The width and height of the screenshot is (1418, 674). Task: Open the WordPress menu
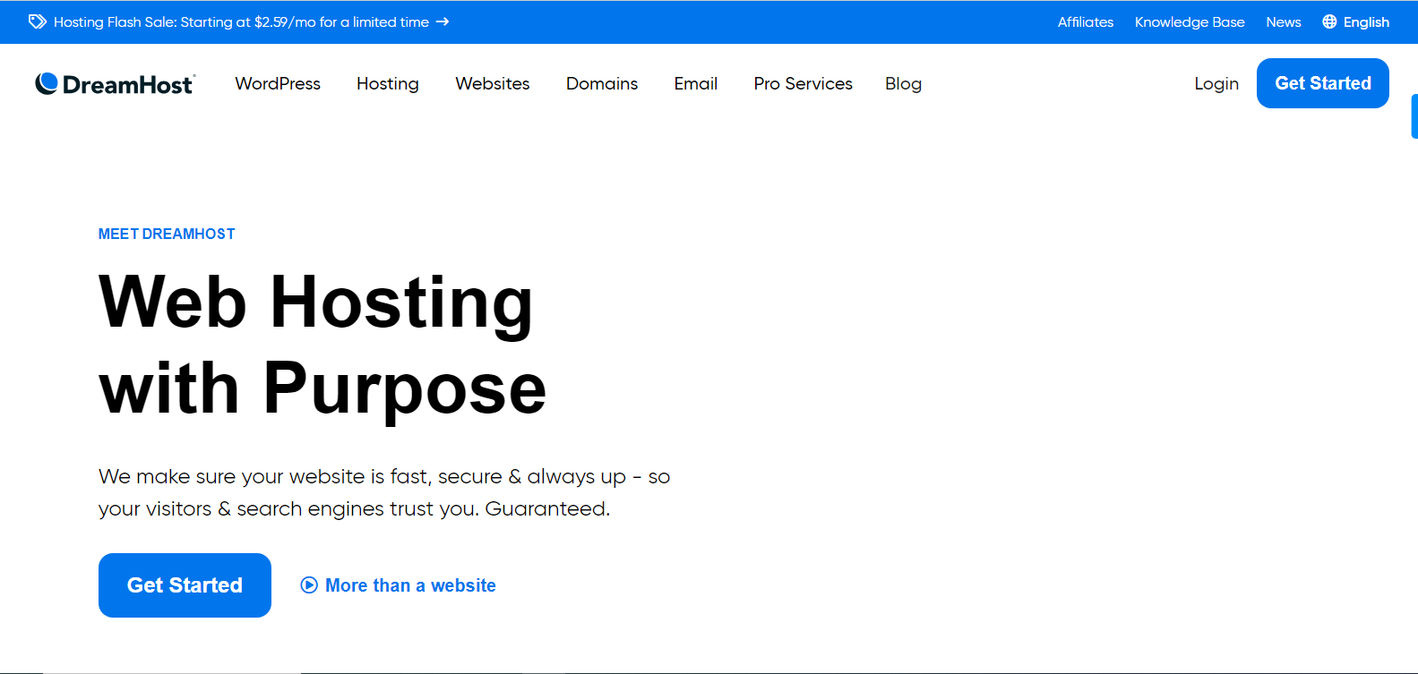click(278, 83)
